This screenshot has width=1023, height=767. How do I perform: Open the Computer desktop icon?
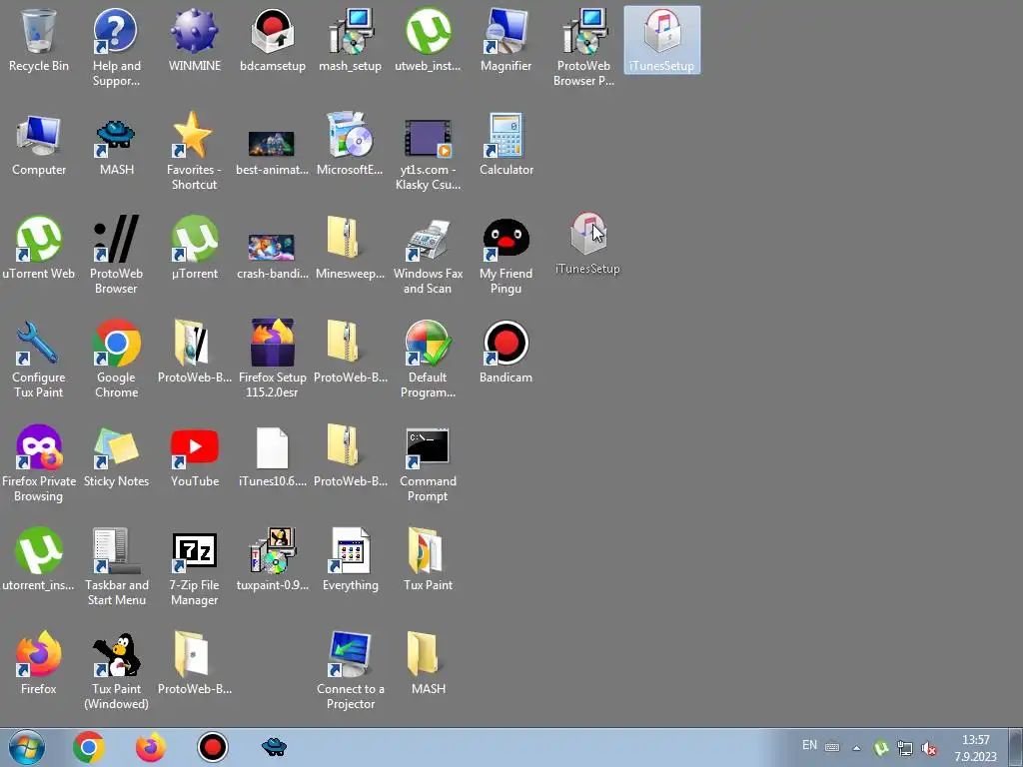point(39,144)
